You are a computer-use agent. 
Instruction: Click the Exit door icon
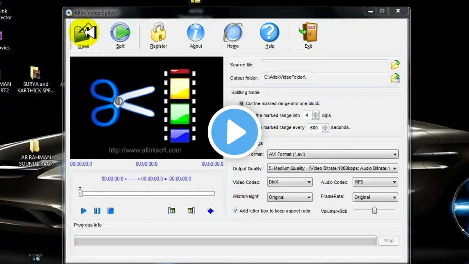tap(308, 36)
